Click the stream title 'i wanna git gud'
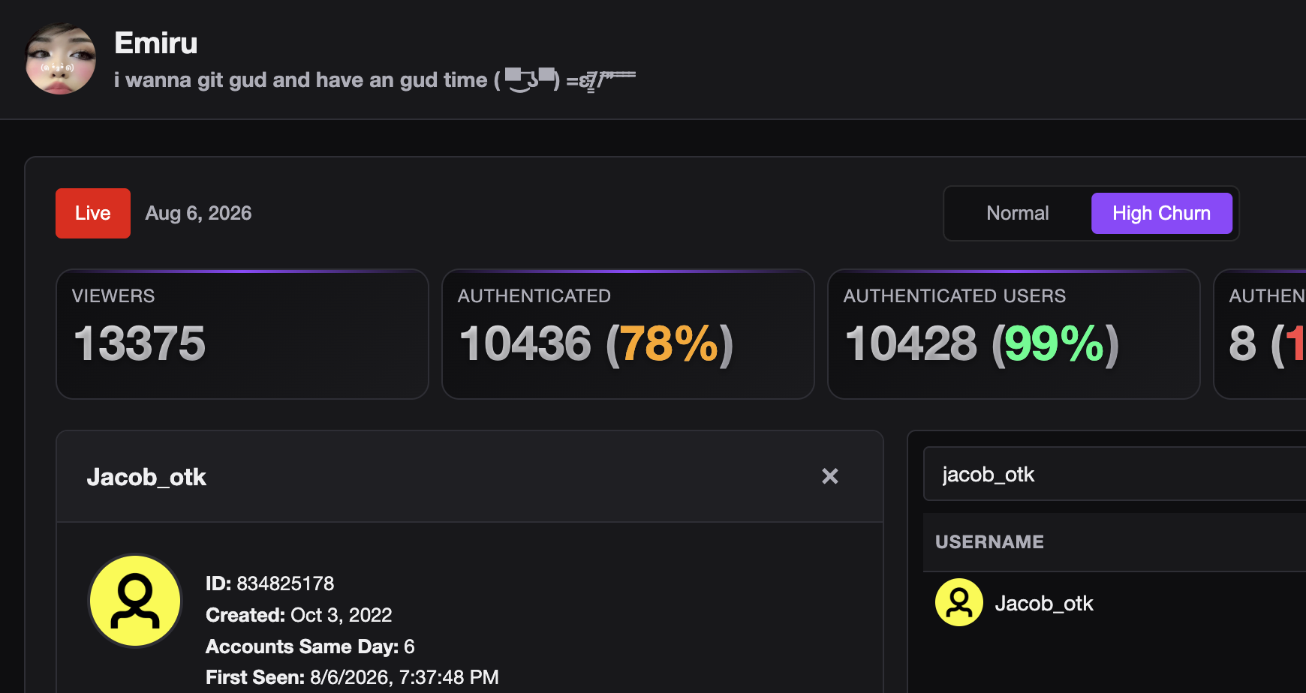Screen dimensions: 1306x693 tap(375, 79)
